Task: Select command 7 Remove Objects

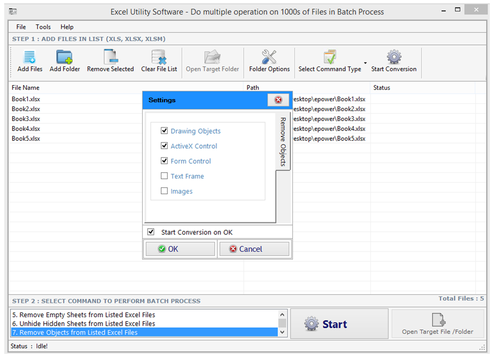Action: (145, 332)
